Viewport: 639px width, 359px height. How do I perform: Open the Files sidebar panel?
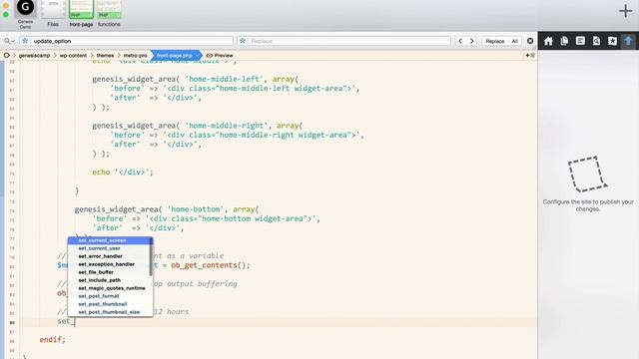[564, 41]
